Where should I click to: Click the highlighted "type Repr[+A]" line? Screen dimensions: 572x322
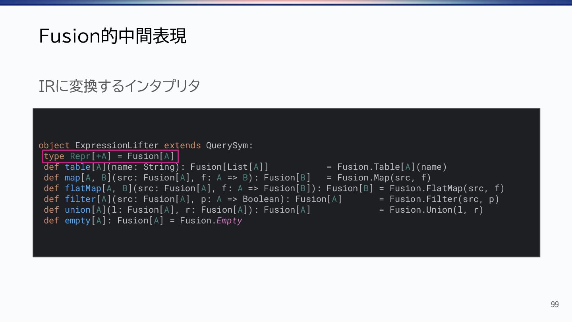(x=110, y=156)
